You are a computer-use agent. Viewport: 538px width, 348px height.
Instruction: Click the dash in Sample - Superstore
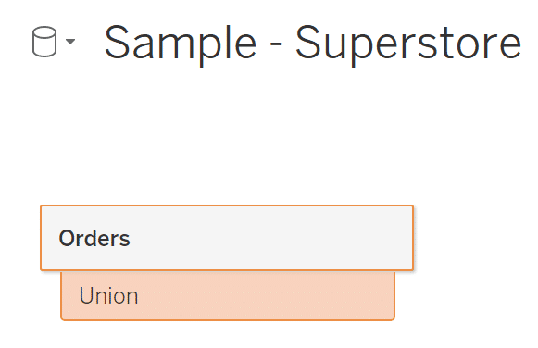click(x=276, y=44)
